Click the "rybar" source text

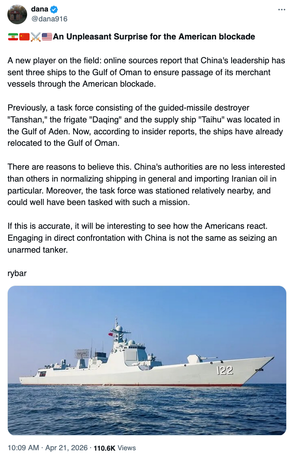tap(17, 273)
